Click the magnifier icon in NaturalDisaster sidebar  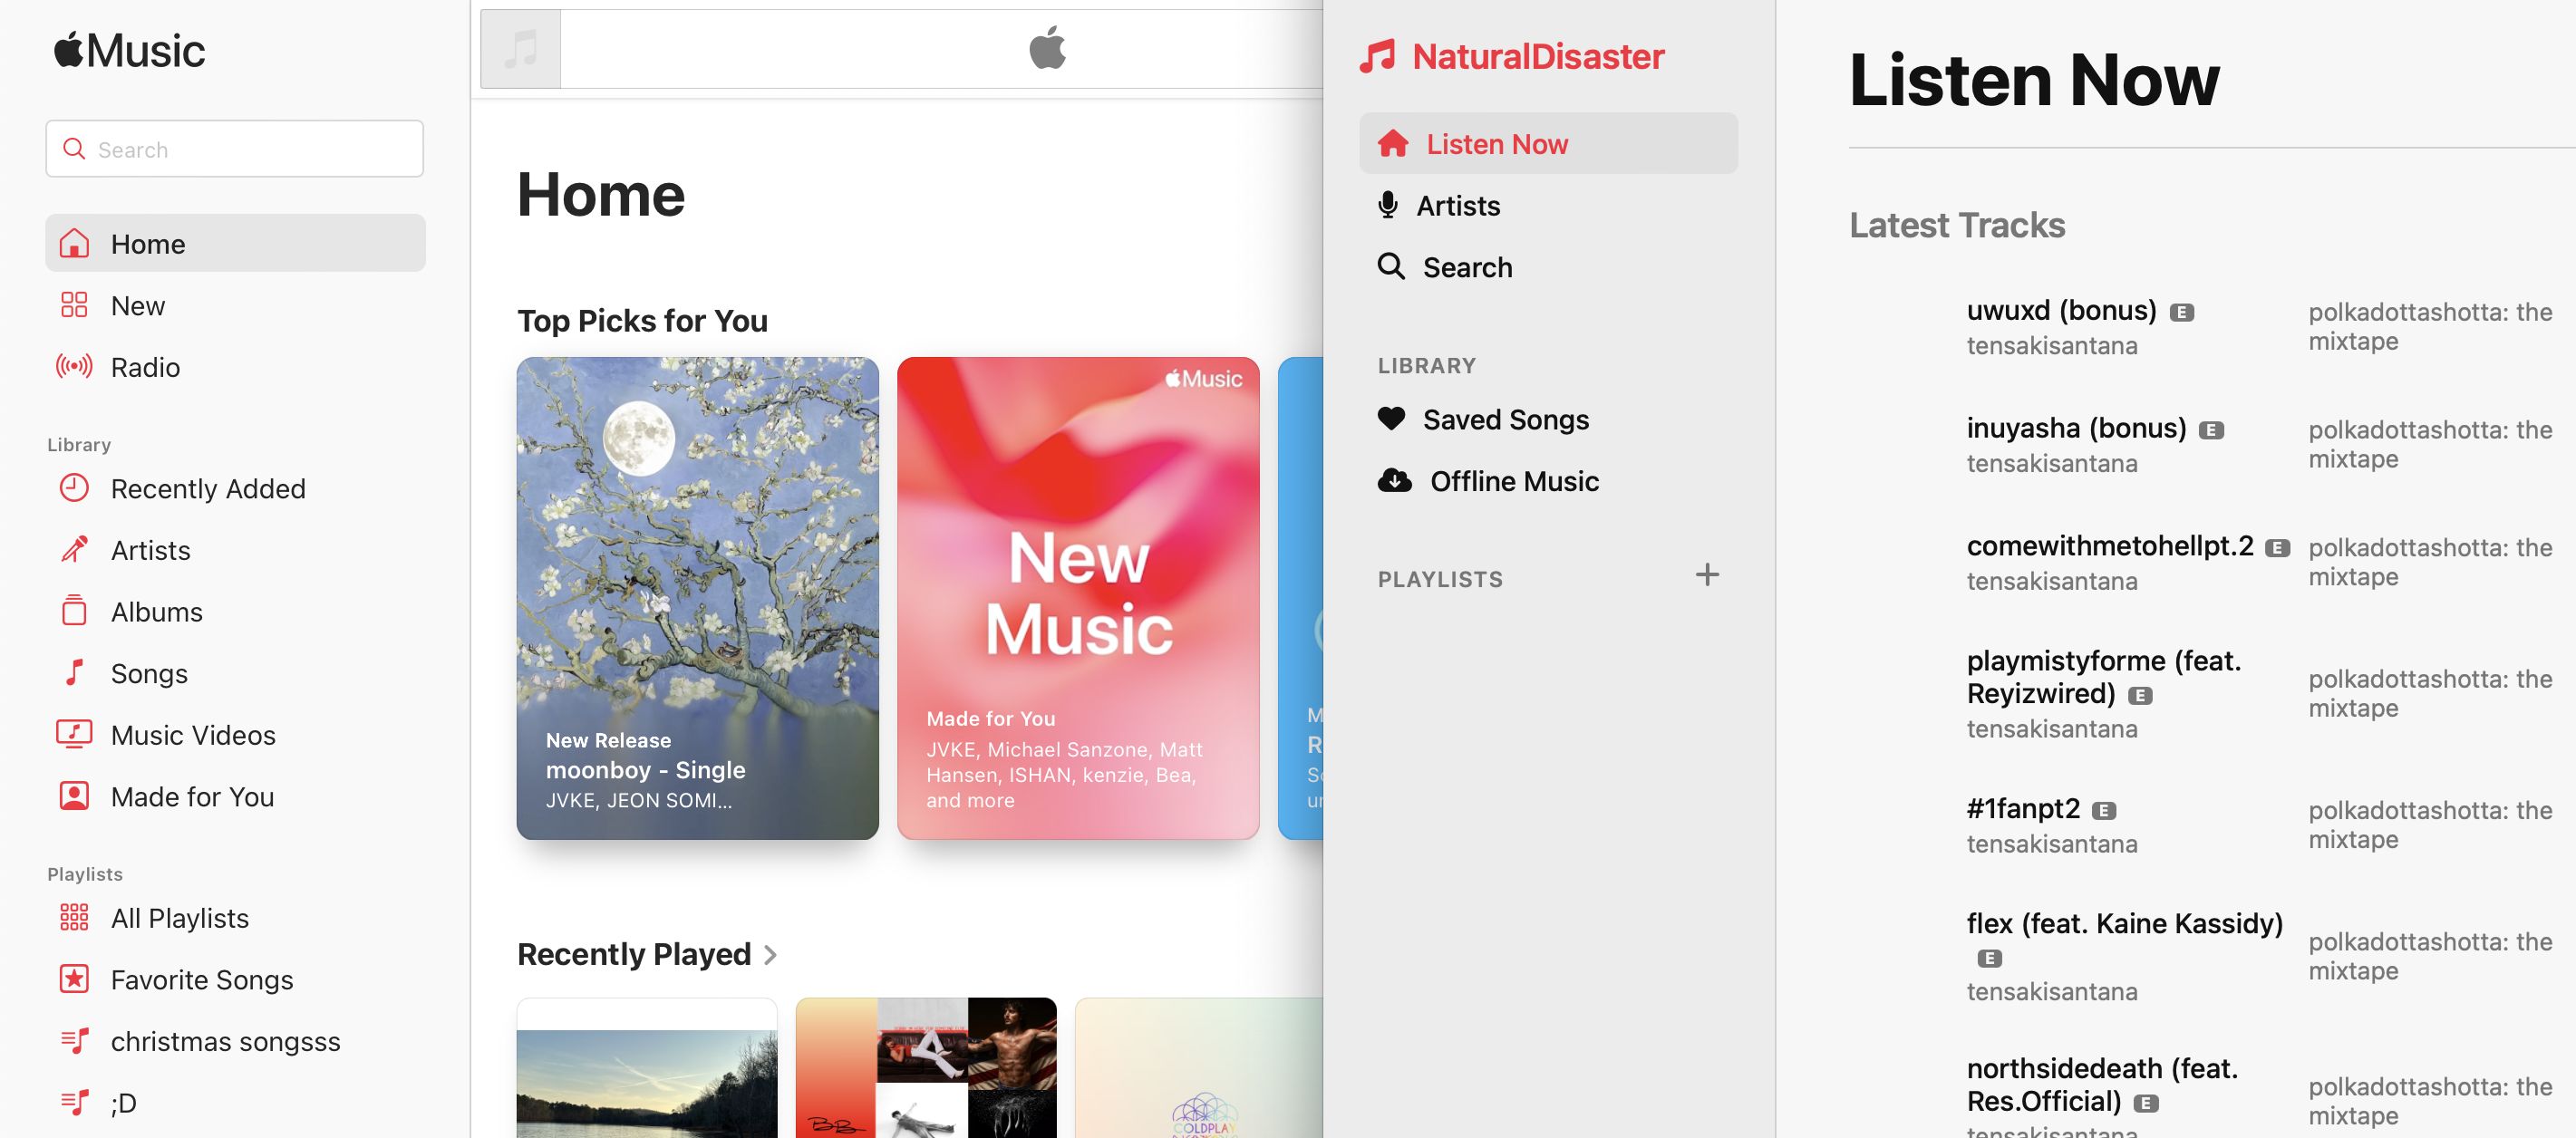point(1391,266)
